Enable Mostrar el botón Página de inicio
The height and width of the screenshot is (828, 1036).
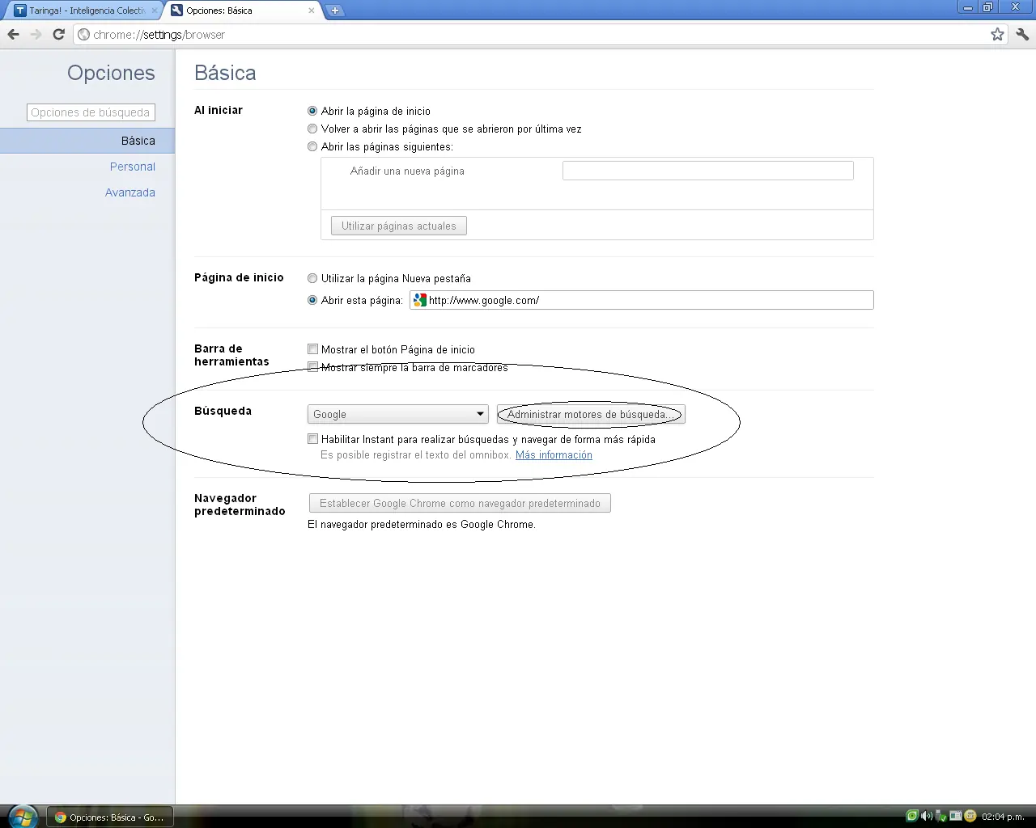tap(312, 349)
